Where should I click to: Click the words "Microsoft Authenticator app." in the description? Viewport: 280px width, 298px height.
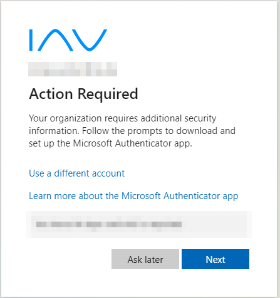(132, 143)
